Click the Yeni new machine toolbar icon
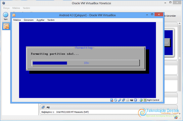 point(6,16)
